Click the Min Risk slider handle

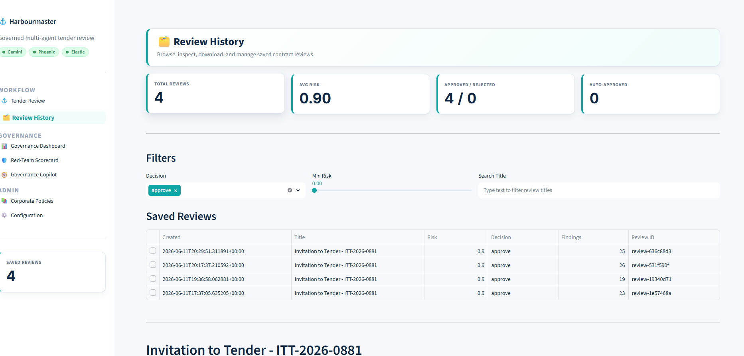(314, 190)
